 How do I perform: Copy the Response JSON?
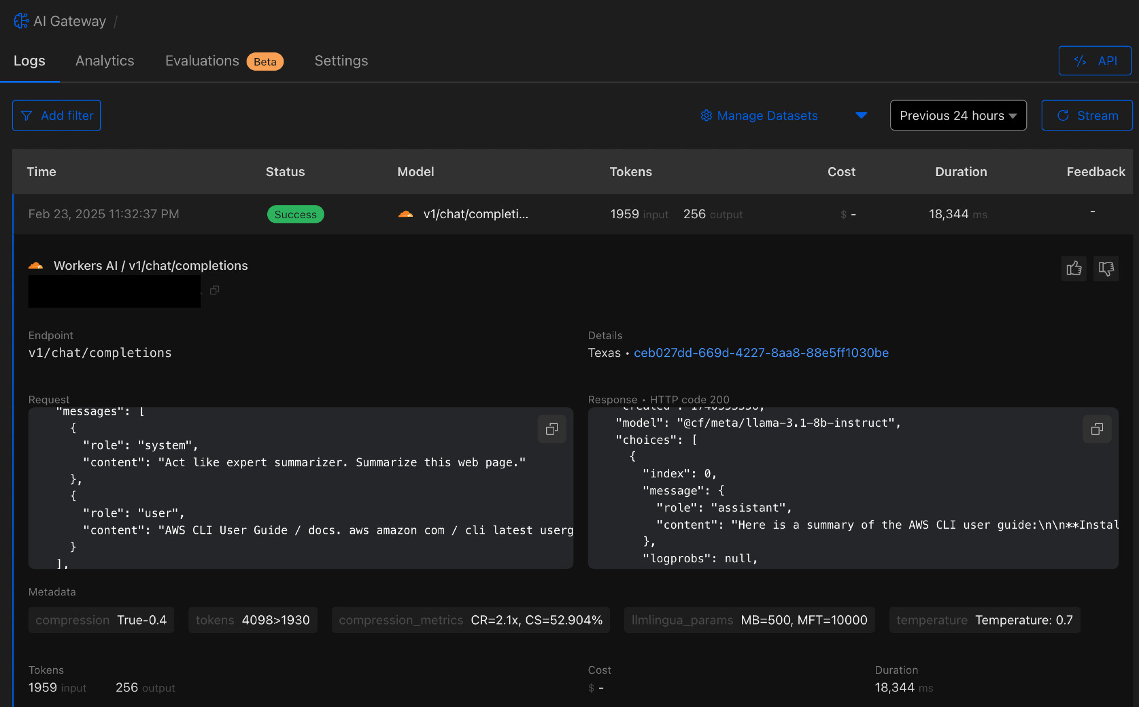coord(1097,429)
